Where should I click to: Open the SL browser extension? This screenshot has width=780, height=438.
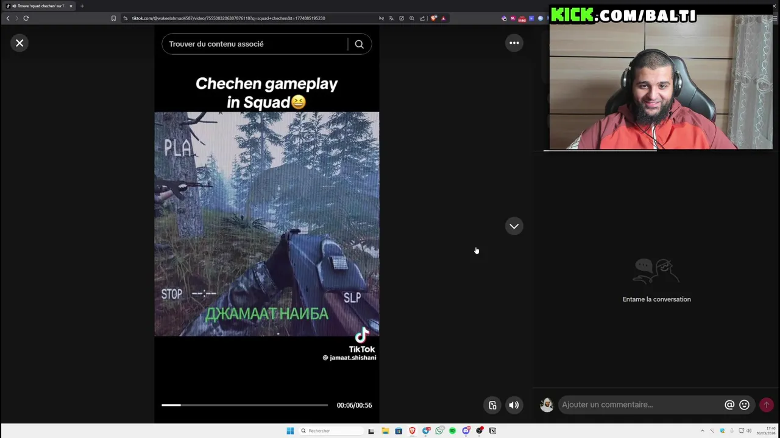point(513,18)
